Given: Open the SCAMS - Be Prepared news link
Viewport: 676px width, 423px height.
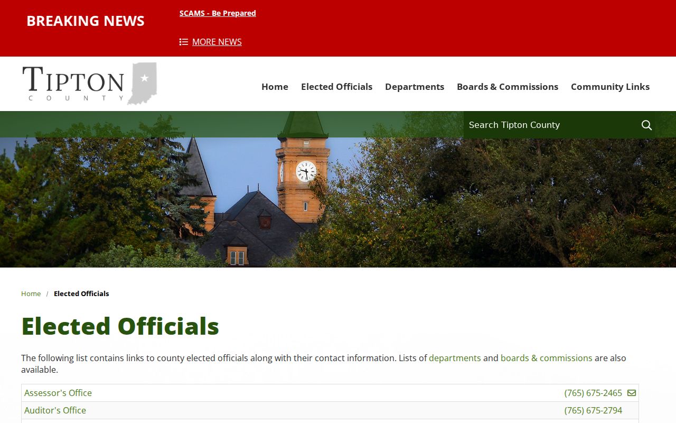Looking at the screenshot, I should tap(218, 13).
